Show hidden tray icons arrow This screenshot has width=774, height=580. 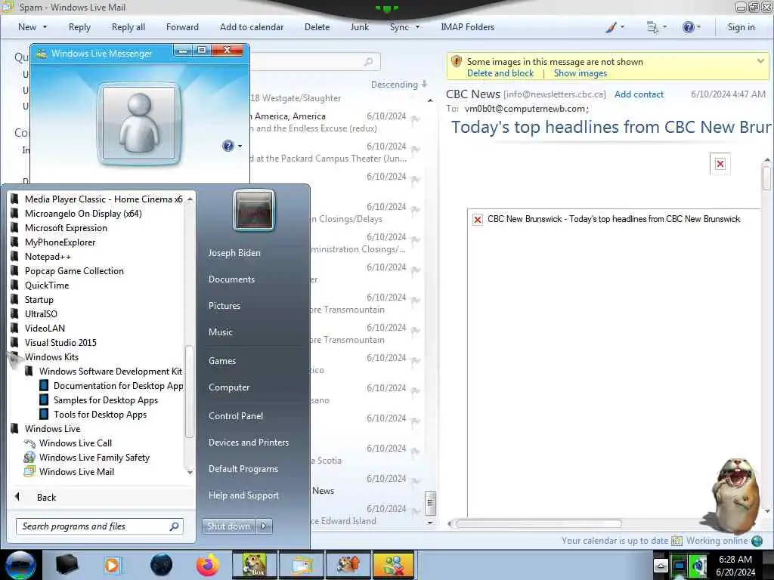(x=661, y=565)
